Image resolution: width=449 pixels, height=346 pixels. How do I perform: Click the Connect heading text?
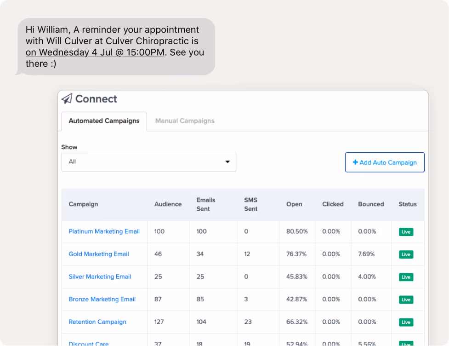(x=96, y=99)
